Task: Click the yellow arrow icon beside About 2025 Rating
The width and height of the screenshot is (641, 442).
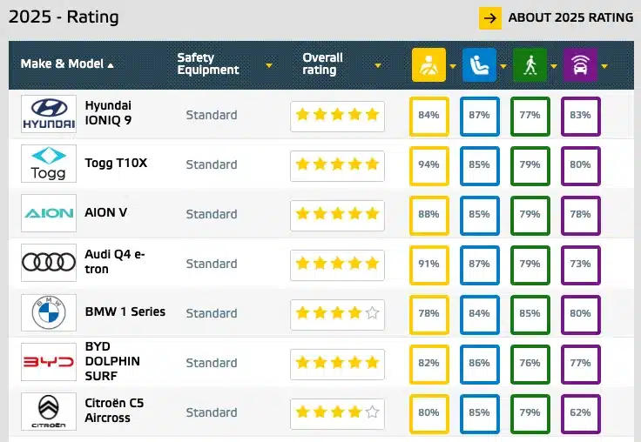Action: click(490, 18)
